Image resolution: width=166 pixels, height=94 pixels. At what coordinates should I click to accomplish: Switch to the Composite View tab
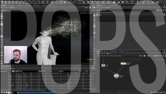click(x=28, y=5)
